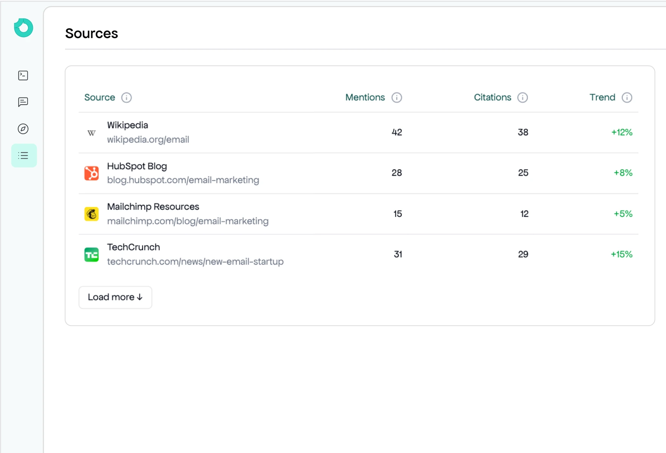Viewport: 666px width, 453px height.
Task: Click the teal app logo in sidebar
Action: tap(23, 28)
